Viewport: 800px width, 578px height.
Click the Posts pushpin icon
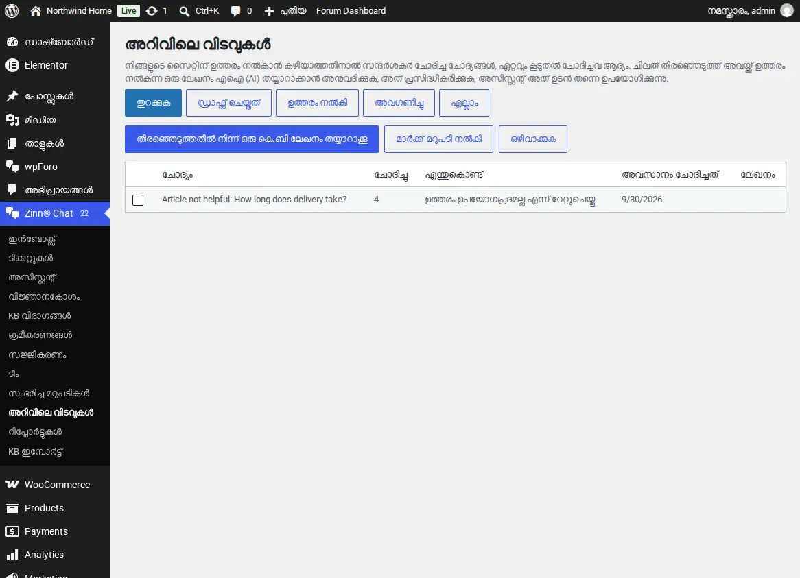pos(12,96)
